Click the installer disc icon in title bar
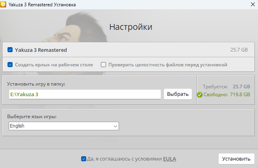The height and width of the screenshot is (168, 258). pos(3,4)
